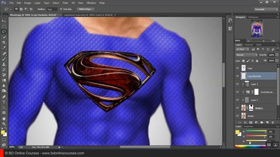This screenshot has height=157, width=280.
Task: Select the Eraser tool
Action: click(4, 75)
